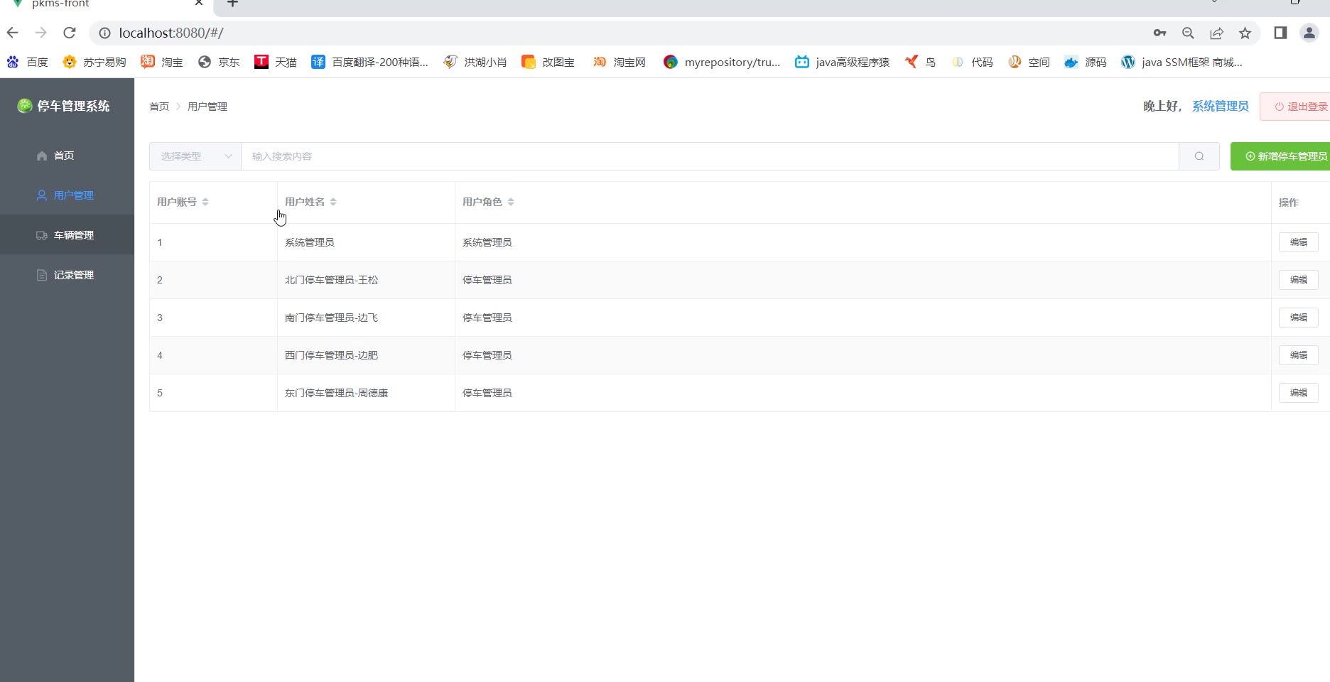Bookmark this page with the star icon
The image size is (1330, 682).
pos(1245,33)
